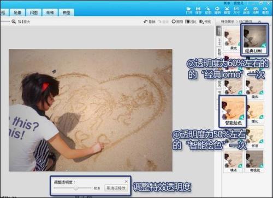This screenshot has height=198, width=273.
Task: Switch to the Scenes (场景) tab
Action: 17,13
